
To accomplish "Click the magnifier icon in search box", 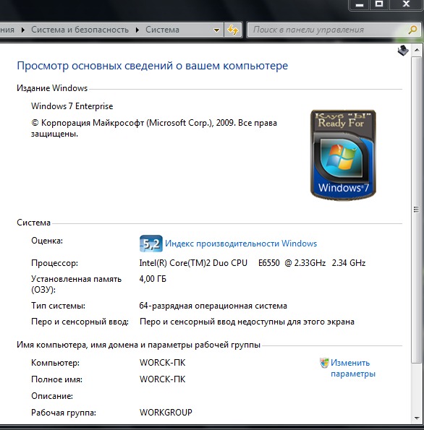I will 412,30.
